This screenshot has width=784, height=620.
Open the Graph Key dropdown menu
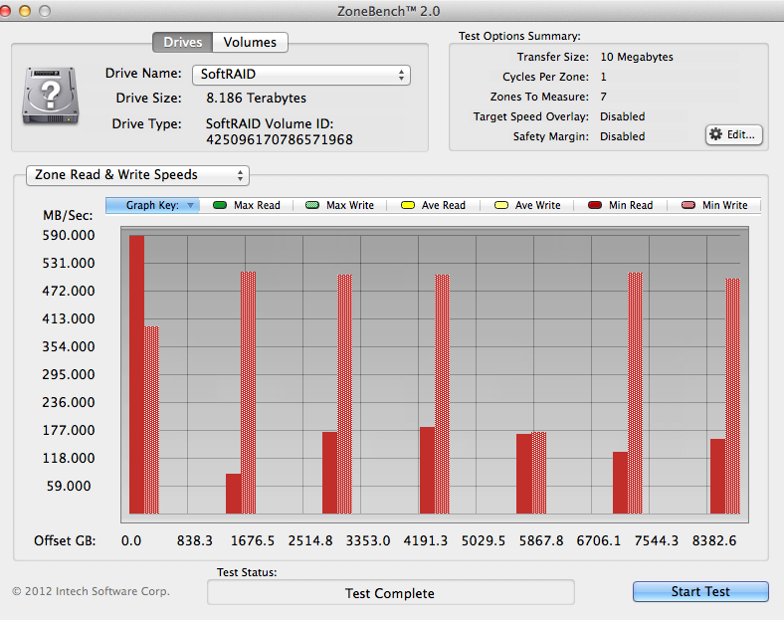[x=153, y=205]
